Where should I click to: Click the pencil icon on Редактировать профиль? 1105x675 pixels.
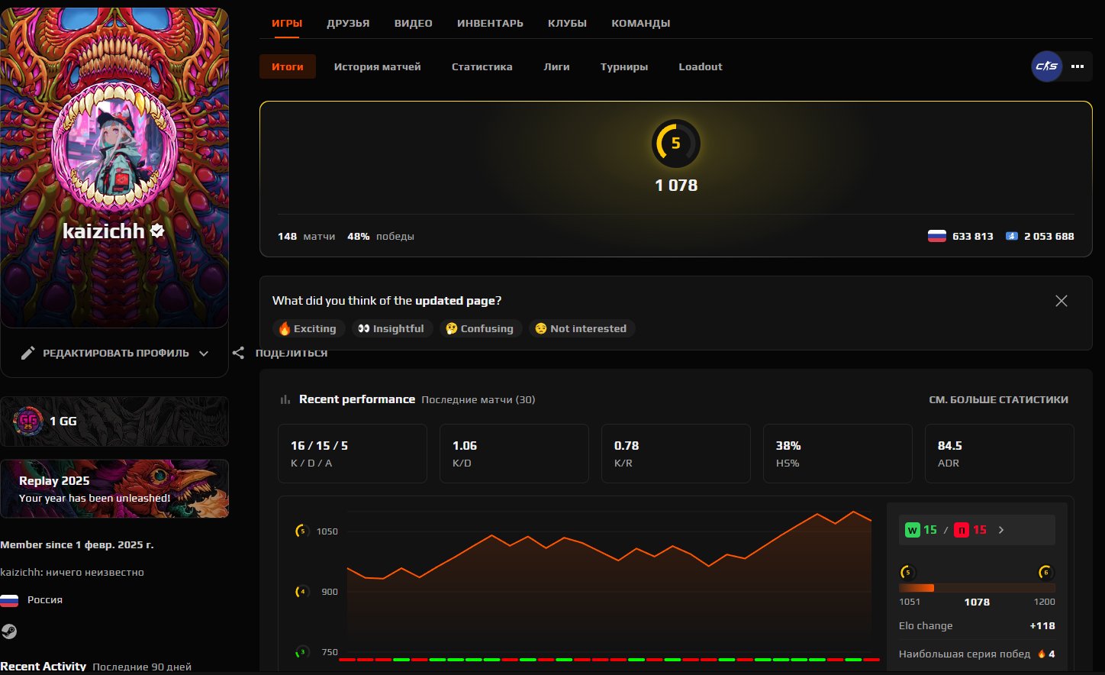[x=28, y=353]
